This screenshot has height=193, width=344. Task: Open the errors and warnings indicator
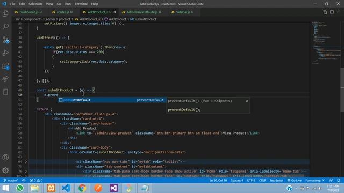pyautogui.click(x=36, y=180)
